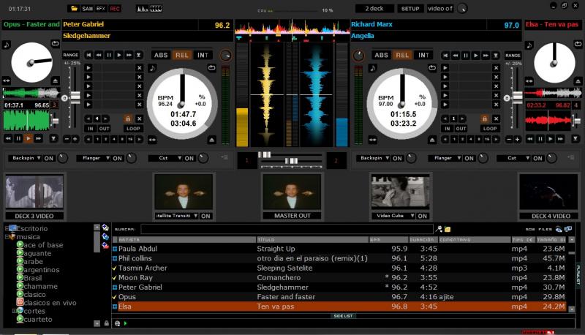Open the SAM sampler panel
Screen dimensions: 585x335
[87, 8]
